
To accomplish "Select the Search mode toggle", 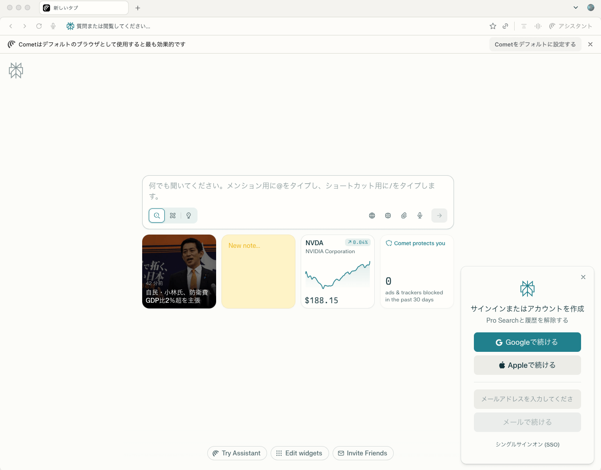I will point(157,216).
